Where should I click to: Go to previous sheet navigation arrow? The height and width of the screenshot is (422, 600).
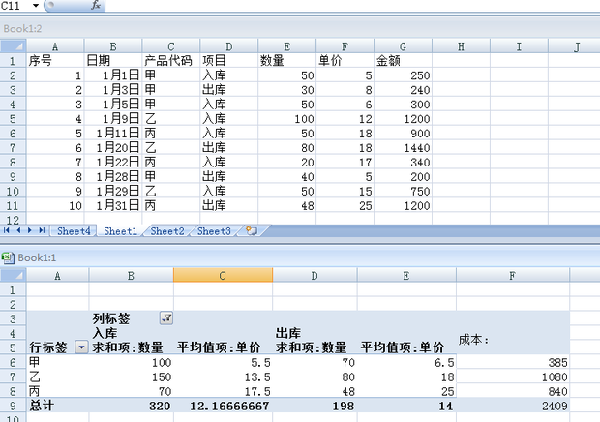18,230
